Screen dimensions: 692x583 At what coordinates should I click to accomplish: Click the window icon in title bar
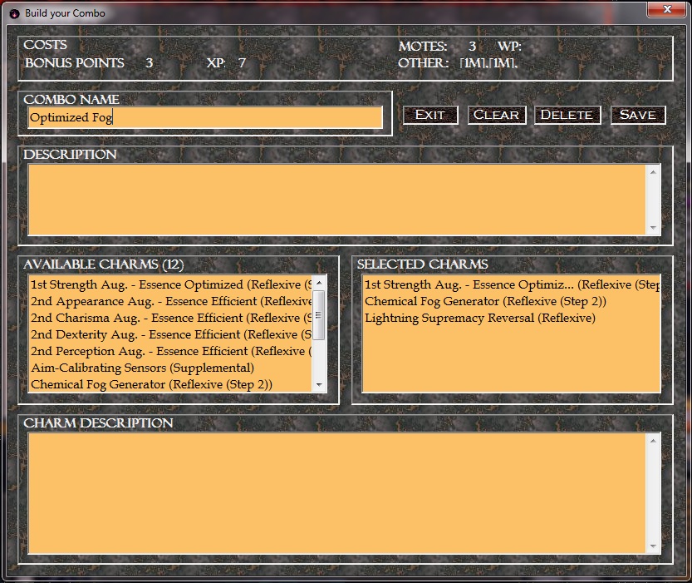[x=15, y=13]
